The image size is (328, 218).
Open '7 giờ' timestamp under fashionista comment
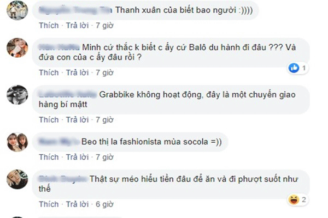coord(104,157)
